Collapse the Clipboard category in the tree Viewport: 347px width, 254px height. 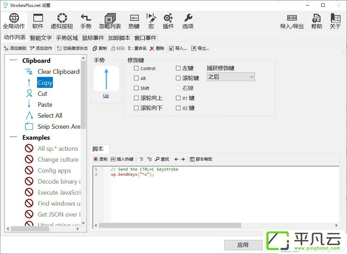coord(13,60)
